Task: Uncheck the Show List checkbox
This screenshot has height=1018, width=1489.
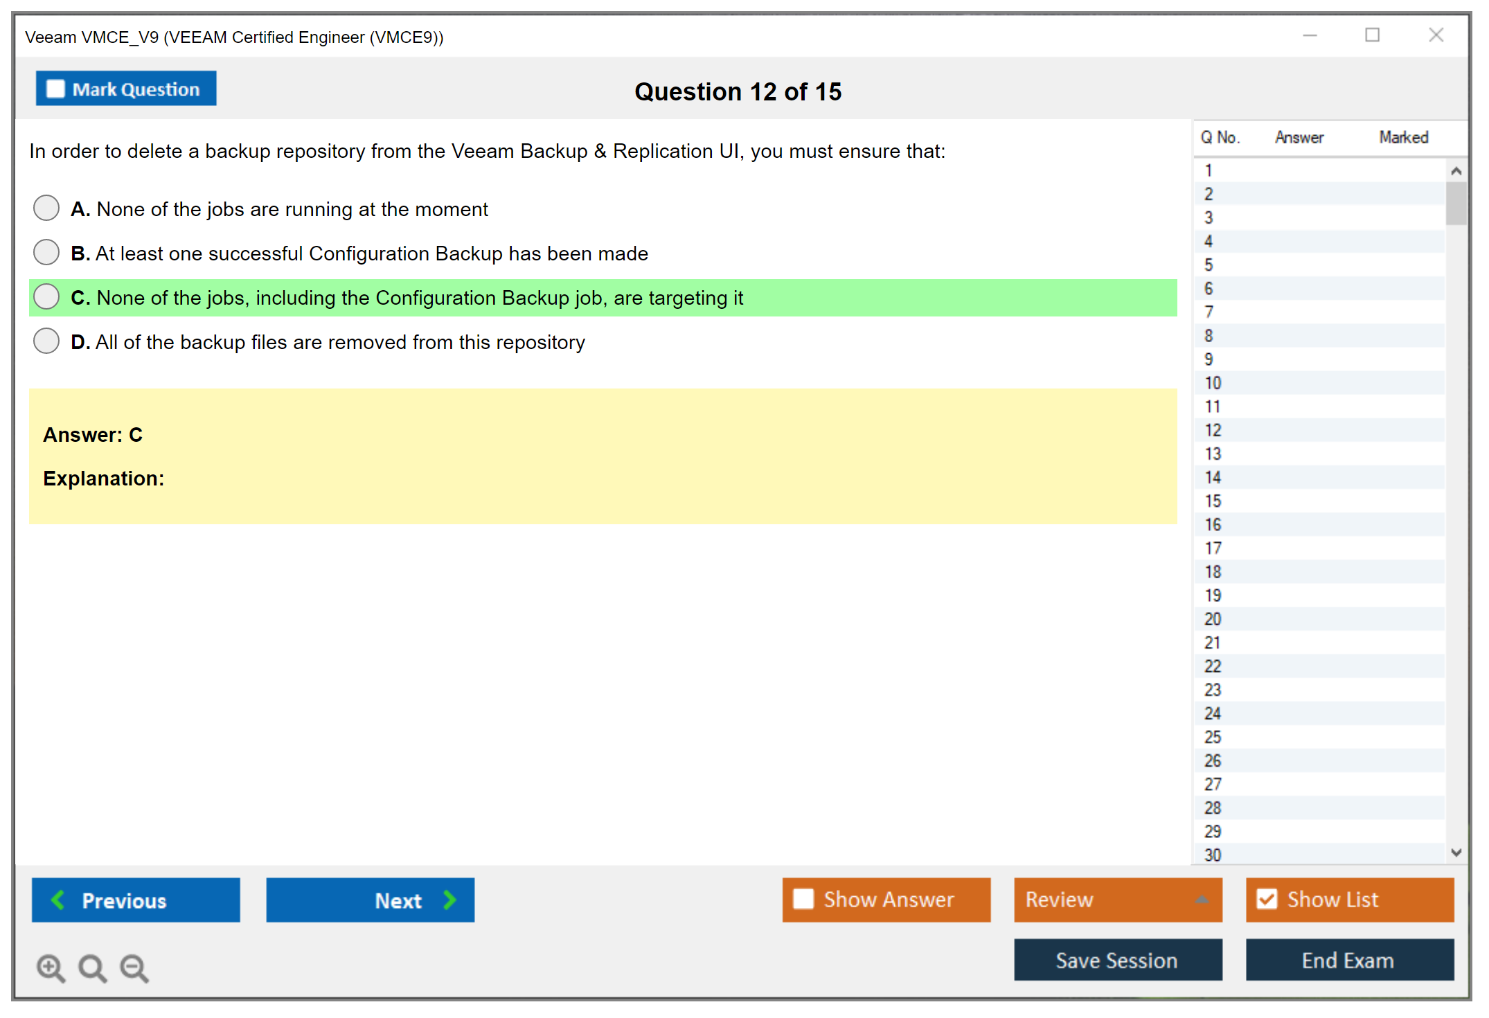Action: 1267,899
